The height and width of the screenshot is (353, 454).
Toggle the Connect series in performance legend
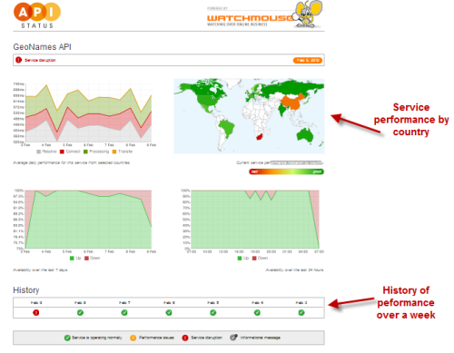click(70, 152)
